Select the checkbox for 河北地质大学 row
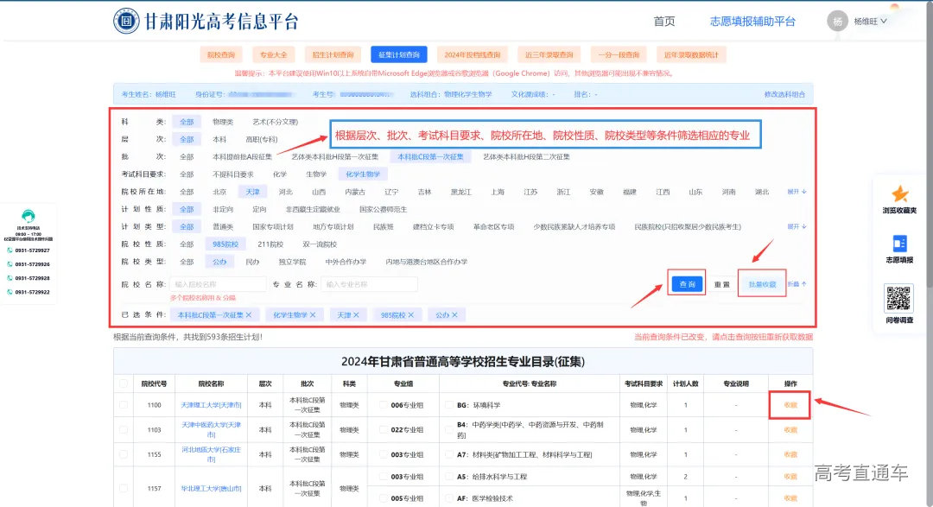933x507 pixels. (x=123, y=454)
